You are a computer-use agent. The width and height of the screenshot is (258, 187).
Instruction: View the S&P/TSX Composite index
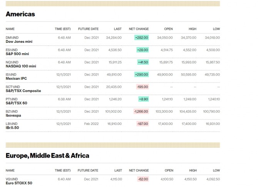tap(23, 91)
